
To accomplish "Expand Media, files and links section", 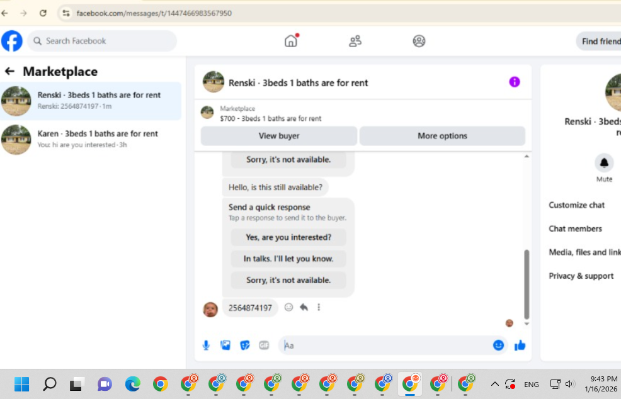I will 584,252.
